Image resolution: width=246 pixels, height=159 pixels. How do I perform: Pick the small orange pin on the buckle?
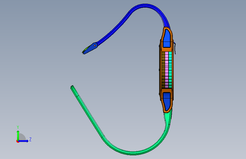pyautogui.click(x=95, y=46)
